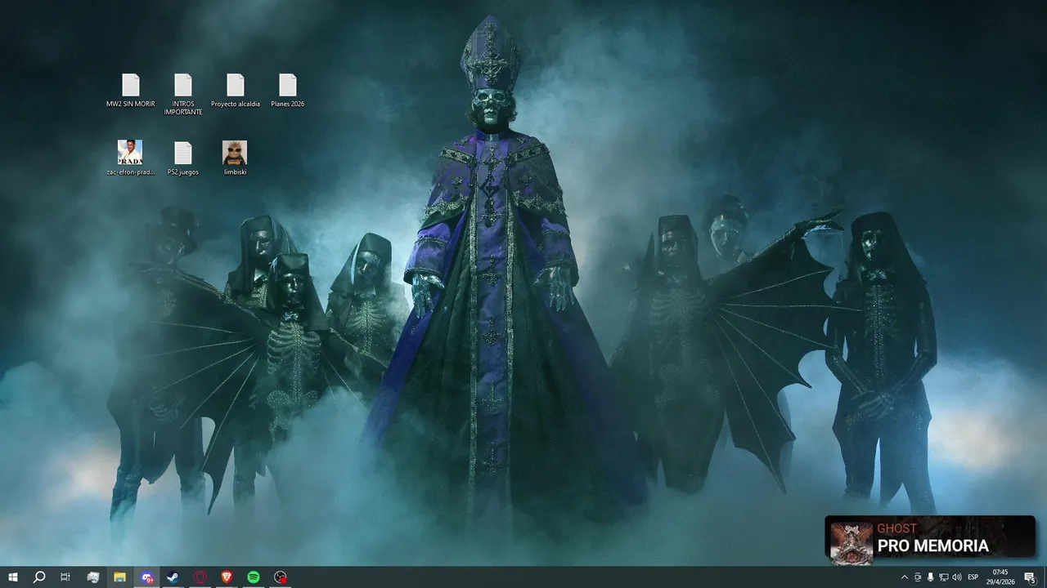Expand hidden system tray icons chevron
The height and width of the screenshot is (588, 1047).
click(904, 577)
